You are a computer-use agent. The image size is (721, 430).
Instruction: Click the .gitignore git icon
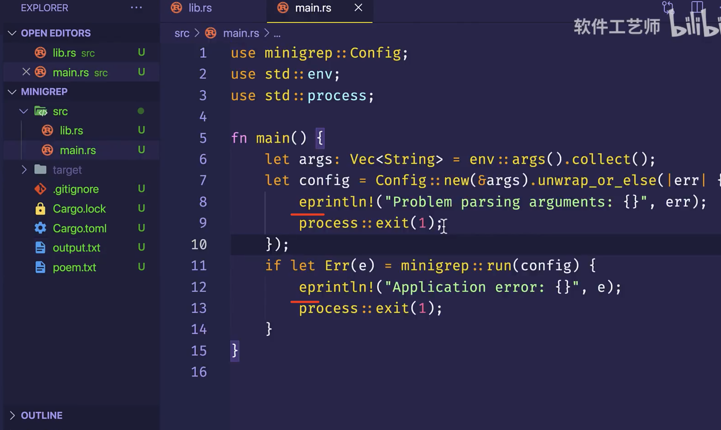pos(40,189)
